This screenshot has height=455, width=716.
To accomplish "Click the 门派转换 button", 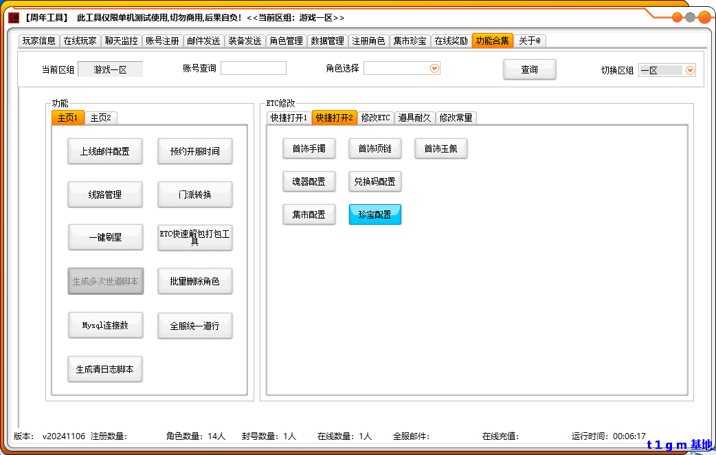I will (195, 195).
